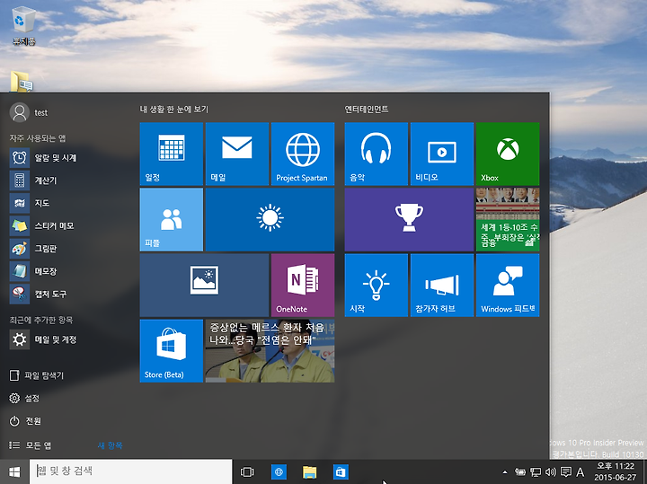The width and height of the screenshot is (647, 484).
Task: Click the 웹 및 창 검색 search box
Action: point(131,471)
